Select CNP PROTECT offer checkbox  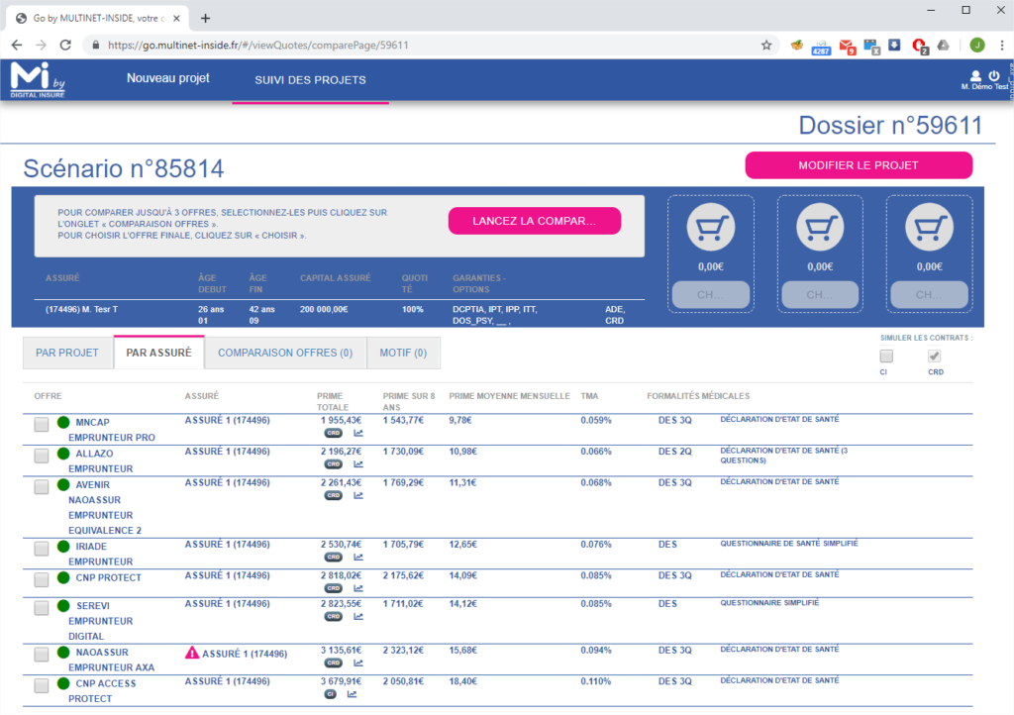tap(42, 580)
